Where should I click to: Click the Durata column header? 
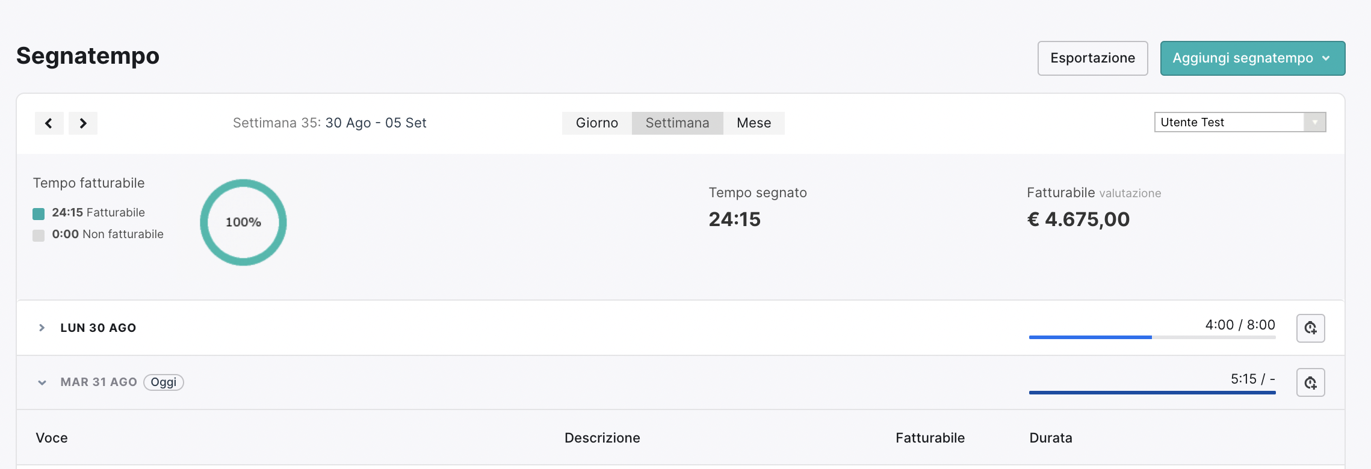point(1051,438)
